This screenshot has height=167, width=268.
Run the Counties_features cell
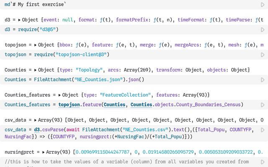click(x=263, y=104)
